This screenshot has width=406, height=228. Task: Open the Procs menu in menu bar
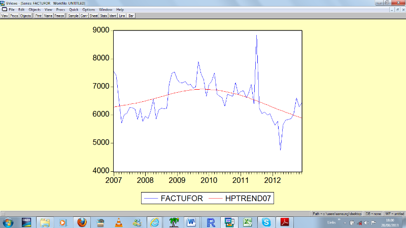[60, 10]
